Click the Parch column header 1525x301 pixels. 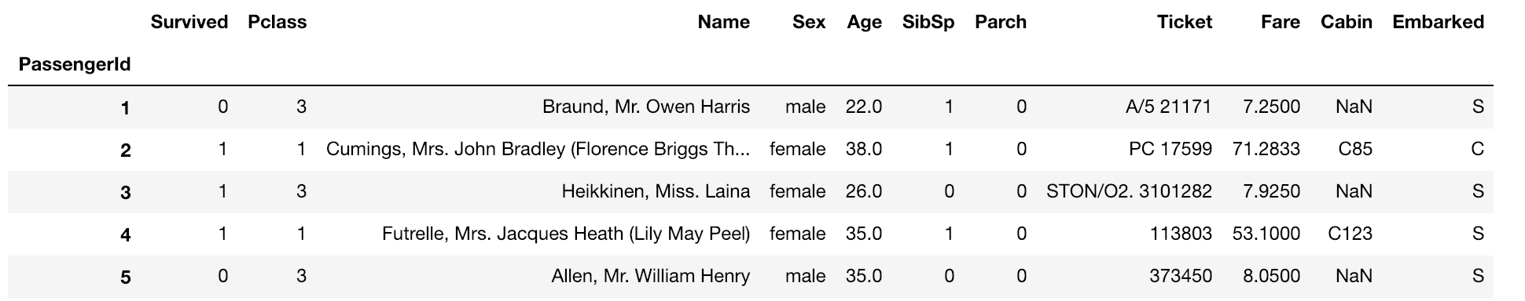[x=1001, y=22]
